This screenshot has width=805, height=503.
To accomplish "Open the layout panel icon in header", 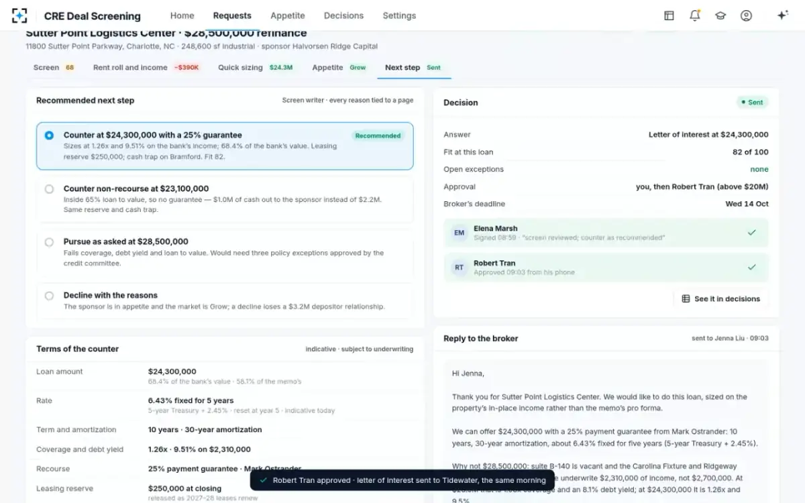I will click(669, 15).
